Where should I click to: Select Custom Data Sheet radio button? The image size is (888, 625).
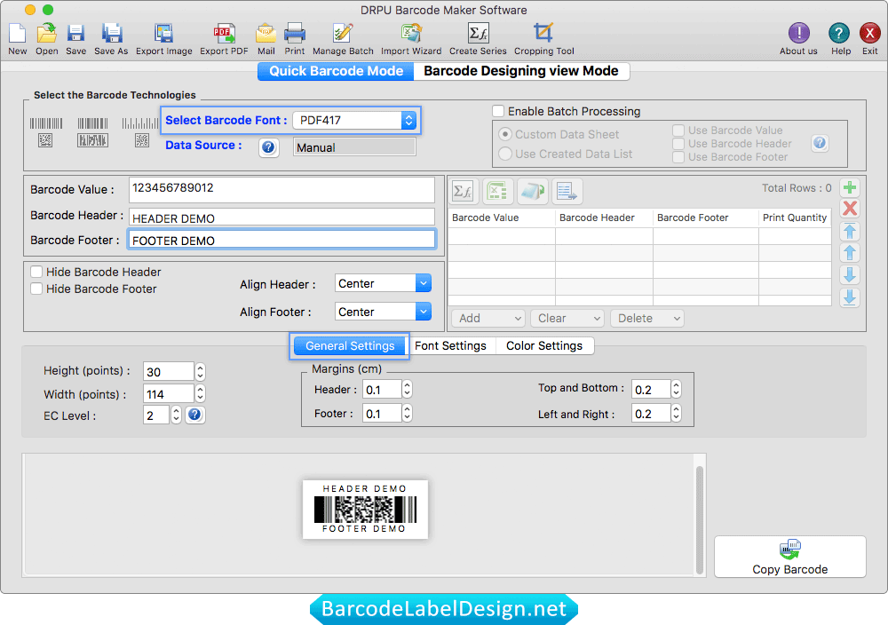[505, 135]
